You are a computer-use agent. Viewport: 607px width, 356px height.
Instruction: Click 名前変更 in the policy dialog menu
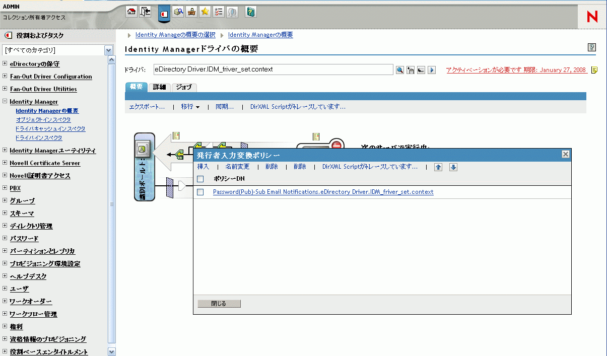click(237, 167)
